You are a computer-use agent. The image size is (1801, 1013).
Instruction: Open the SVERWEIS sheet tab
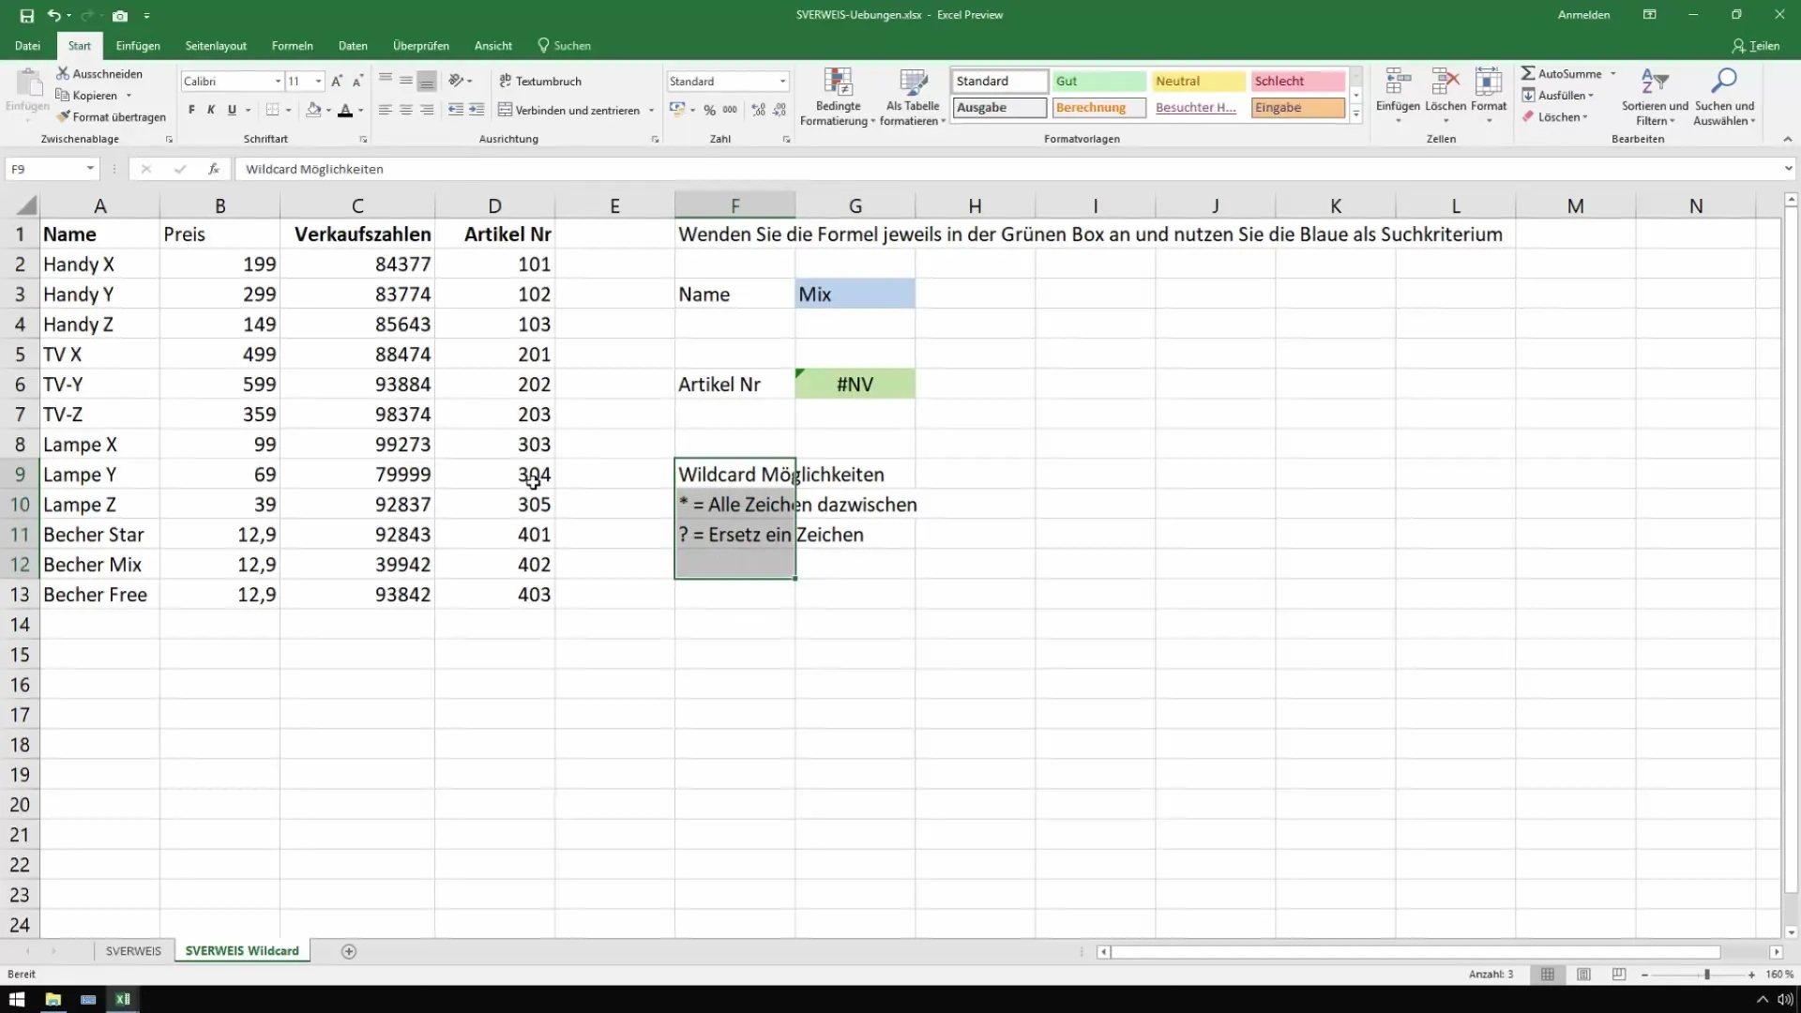point(133,951)
